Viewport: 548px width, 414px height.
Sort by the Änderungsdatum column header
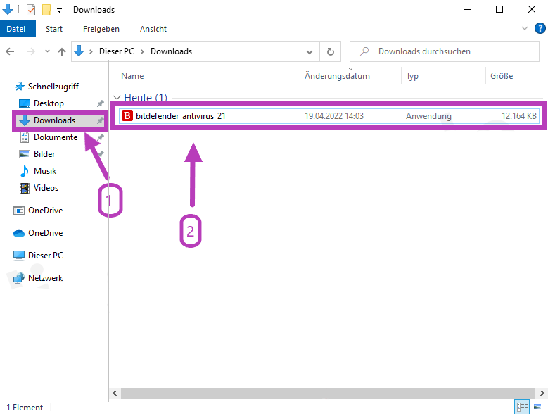pos(337,76)
